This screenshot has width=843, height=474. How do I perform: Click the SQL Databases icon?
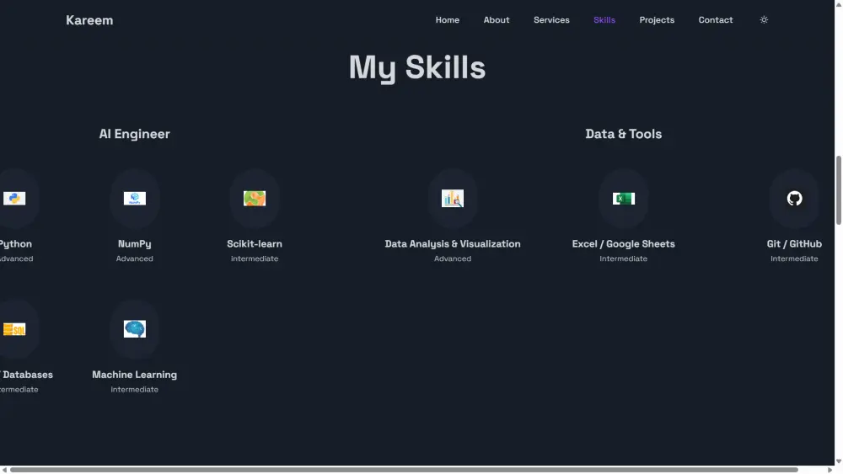point(14,329)
